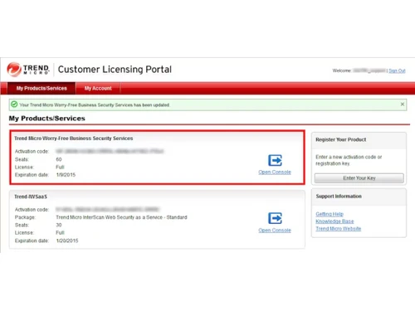Click the InterScan Web Security package text
The height and width of the screenshot is (311, 415).
121,217
